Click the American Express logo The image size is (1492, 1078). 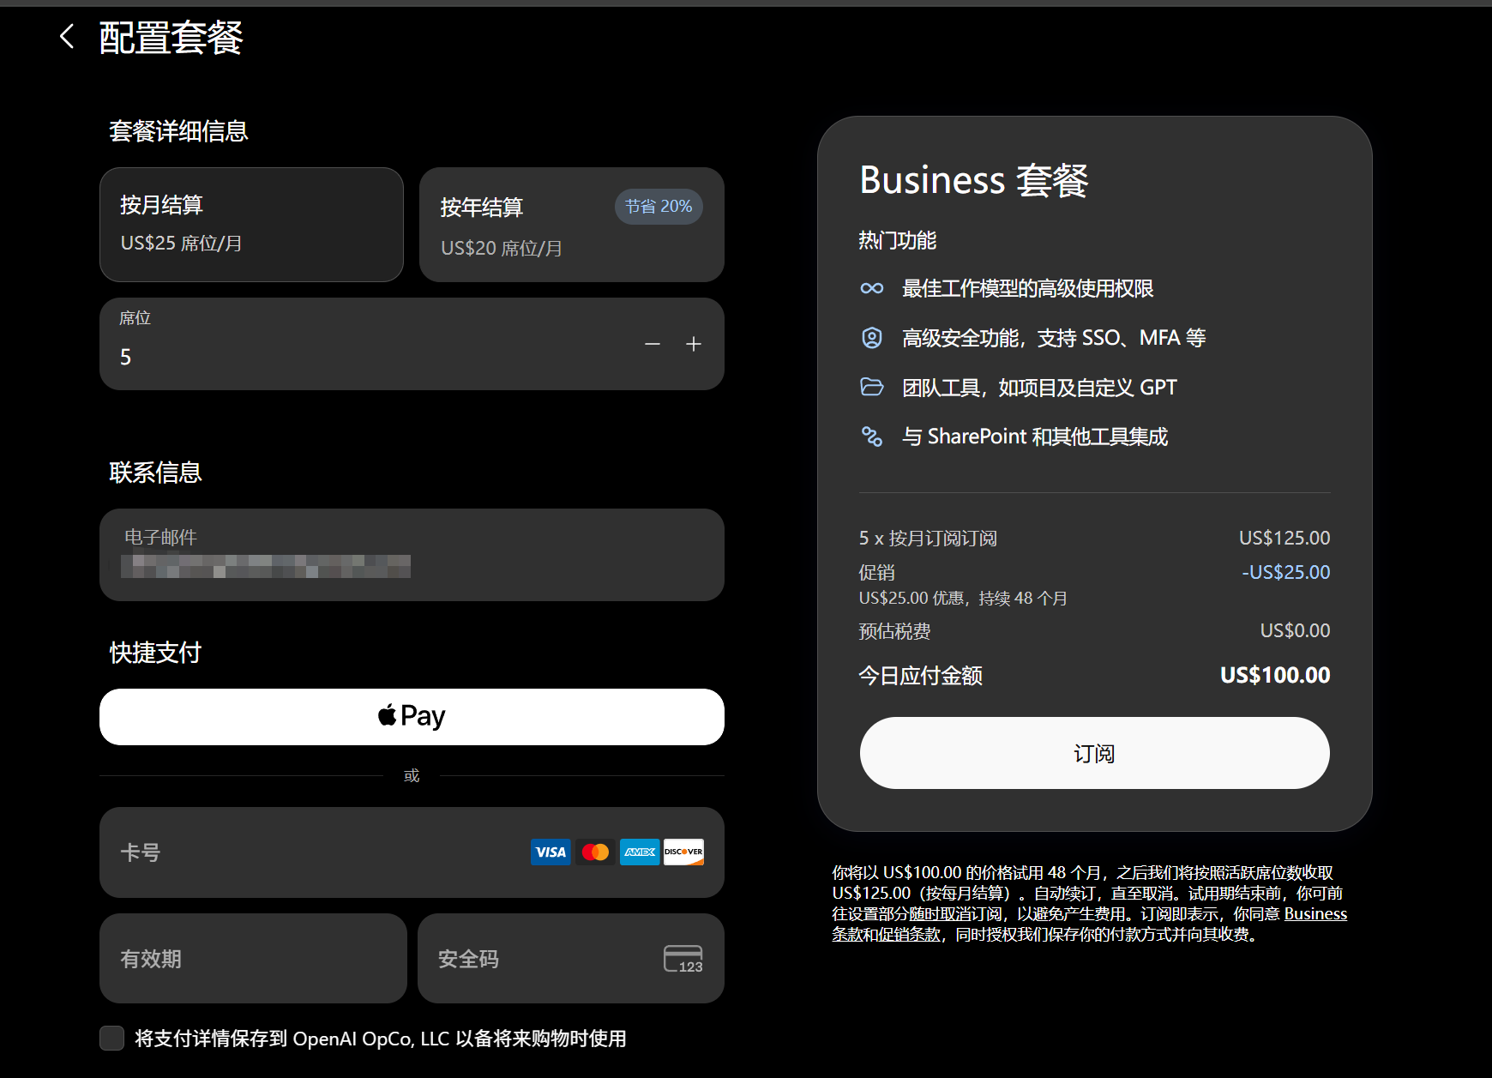[640, 852]
